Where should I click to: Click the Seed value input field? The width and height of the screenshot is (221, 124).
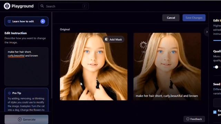click(x=217, y=103)
